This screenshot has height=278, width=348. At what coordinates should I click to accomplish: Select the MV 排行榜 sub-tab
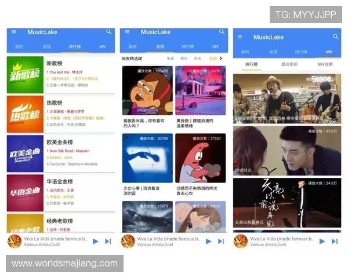pyautogui.click(x=252, y=64)
